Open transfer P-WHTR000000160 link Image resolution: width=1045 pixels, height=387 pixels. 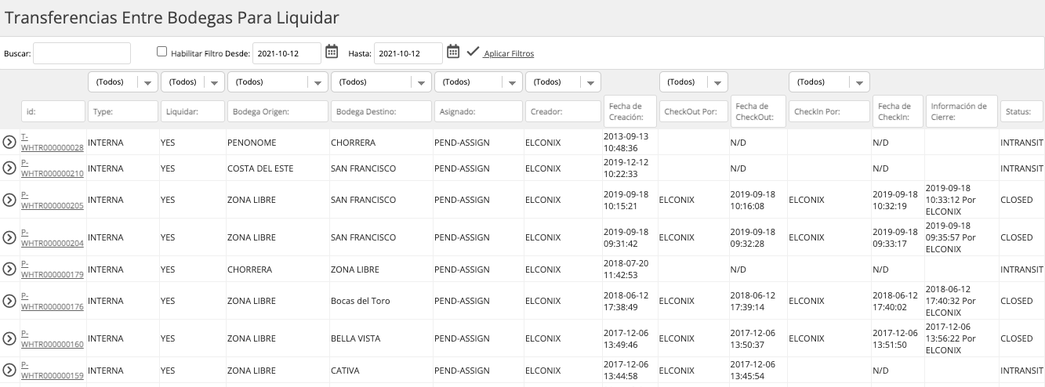52,338
